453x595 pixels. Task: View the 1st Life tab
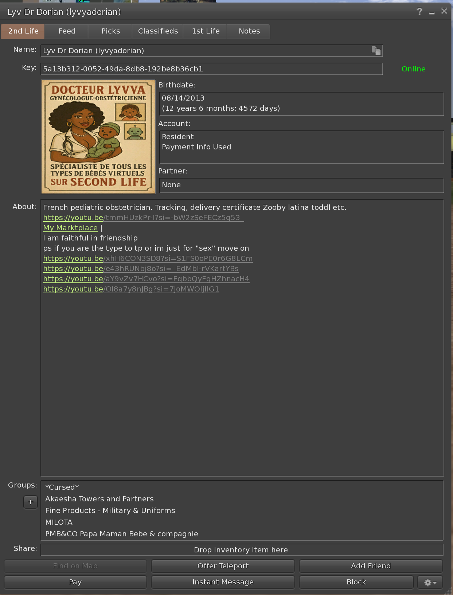point(206,31)
